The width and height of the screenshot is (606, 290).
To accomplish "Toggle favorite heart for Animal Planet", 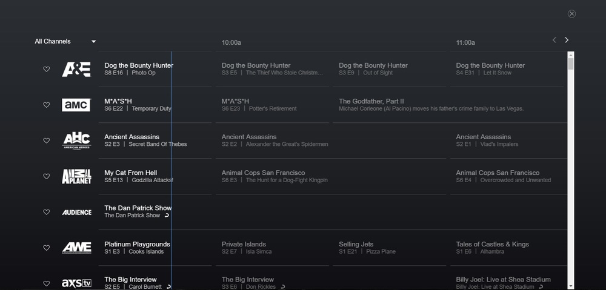I will coord(47,176).
